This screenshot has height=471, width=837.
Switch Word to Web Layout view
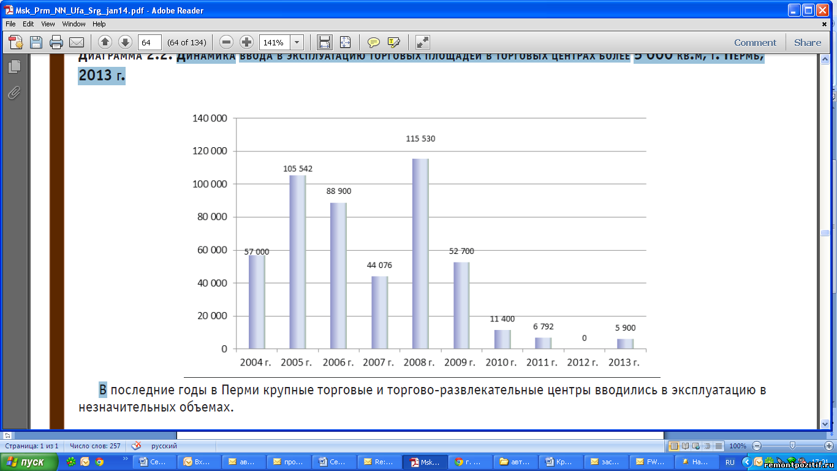697,446
